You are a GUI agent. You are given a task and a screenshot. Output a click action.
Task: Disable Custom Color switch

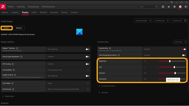184,49
